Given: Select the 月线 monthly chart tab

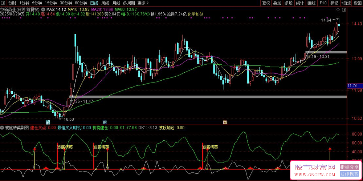Looking at the screenshot, I should [x=116, y=3].
